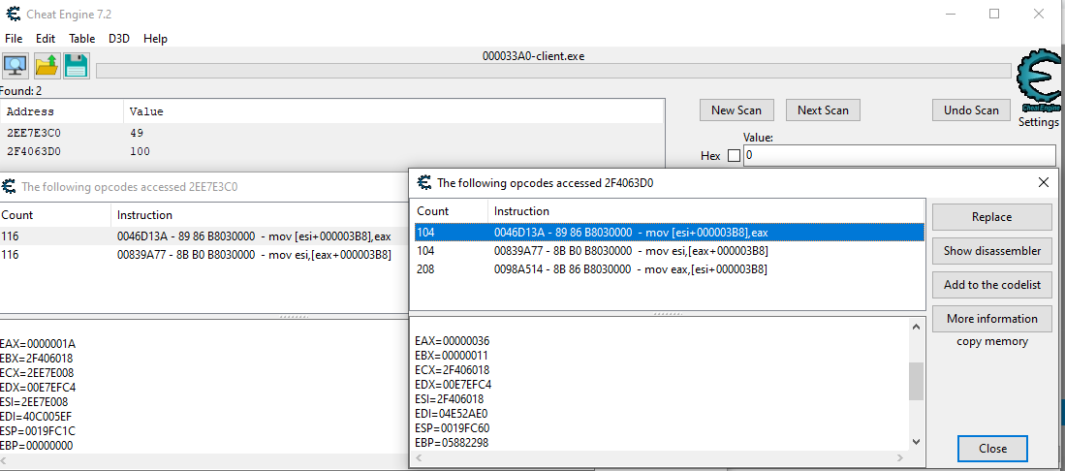Click EAX=0000001A register line

pyautogui.click(x=38, y=344)
